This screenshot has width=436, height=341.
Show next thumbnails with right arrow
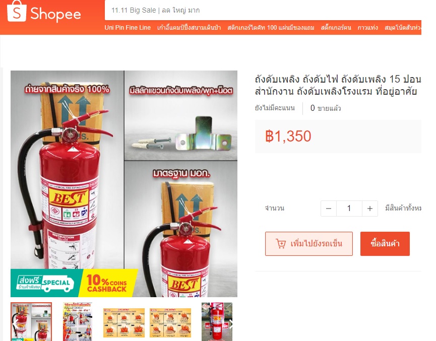point(230,324)
